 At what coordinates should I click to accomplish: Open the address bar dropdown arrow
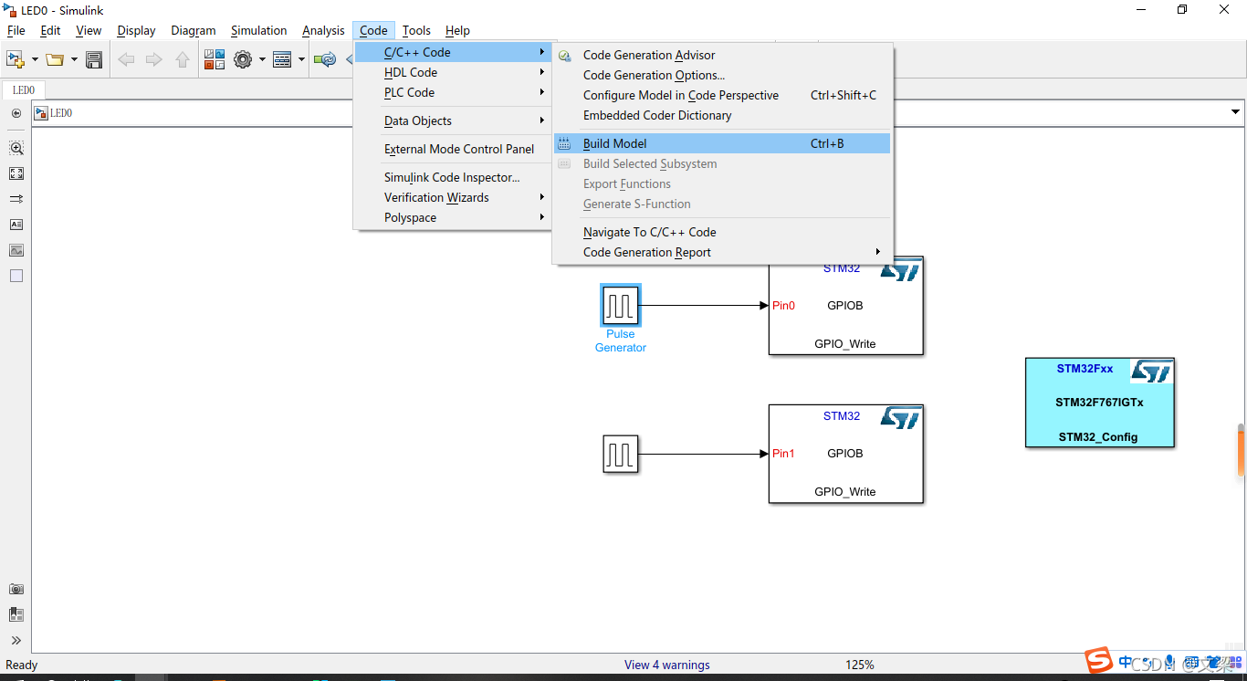pyautogui.click(x=1235, y=113)
